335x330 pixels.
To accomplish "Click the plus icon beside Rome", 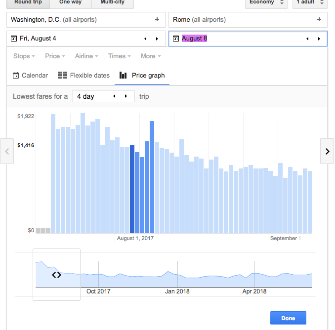I will pos(319,20).
